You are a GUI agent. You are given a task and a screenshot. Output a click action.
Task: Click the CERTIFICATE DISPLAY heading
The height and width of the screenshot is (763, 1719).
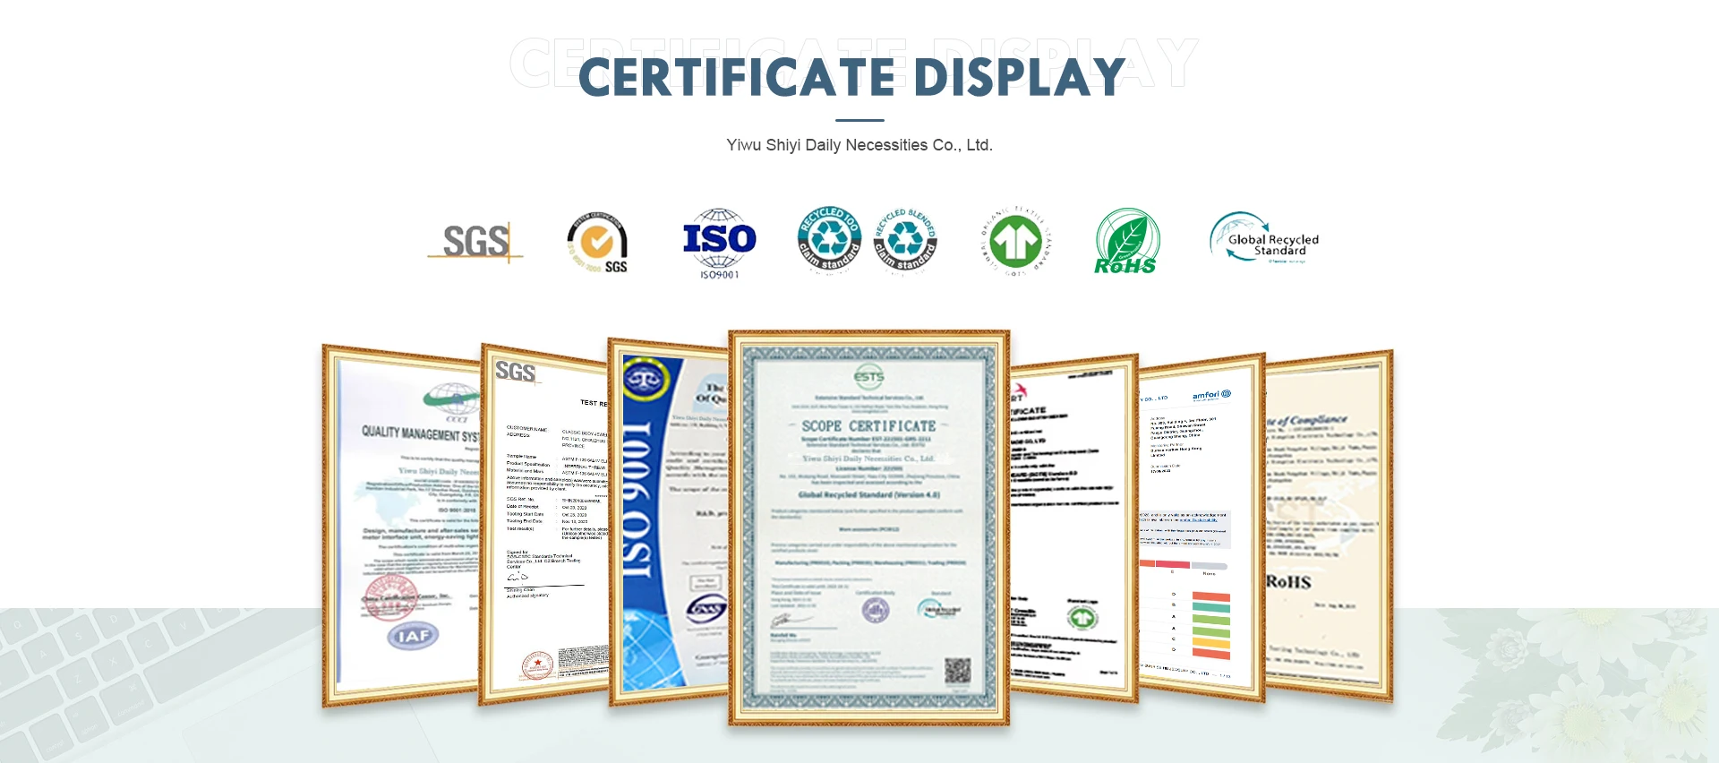852,77
